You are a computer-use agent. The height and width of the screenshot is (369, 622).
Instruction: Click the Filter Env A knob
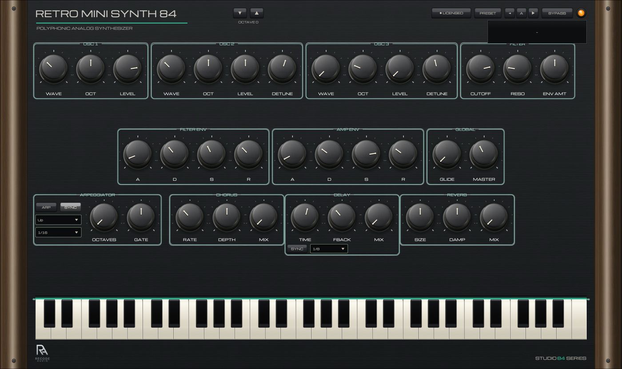click(137, 154)
